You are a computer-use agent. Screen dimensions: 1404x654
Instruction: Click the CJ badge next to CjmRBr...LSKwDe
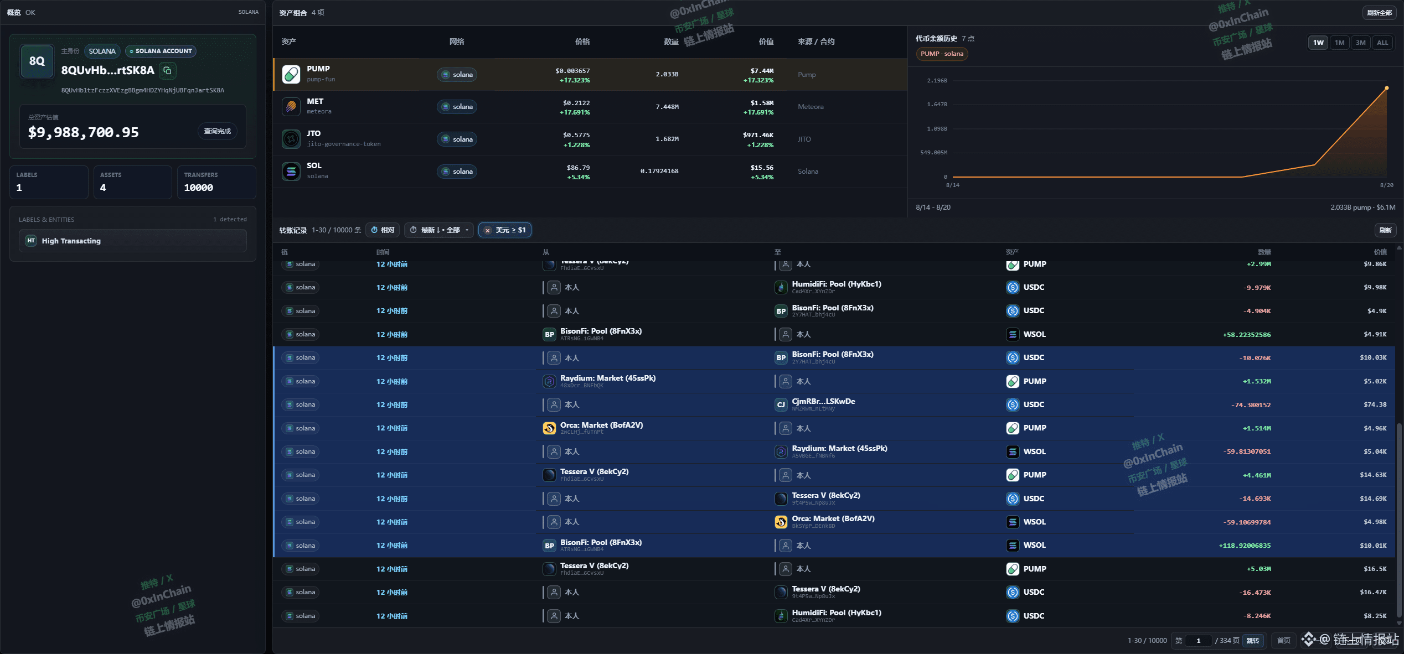point(781,404)
